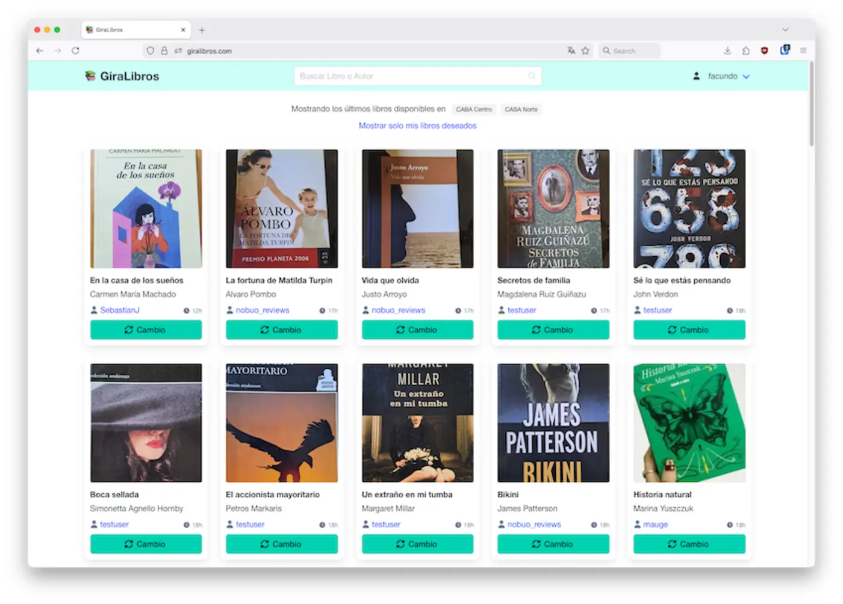Click the browser reload page icon
This screenshot has width=843, height=604.
click(75, 51)
